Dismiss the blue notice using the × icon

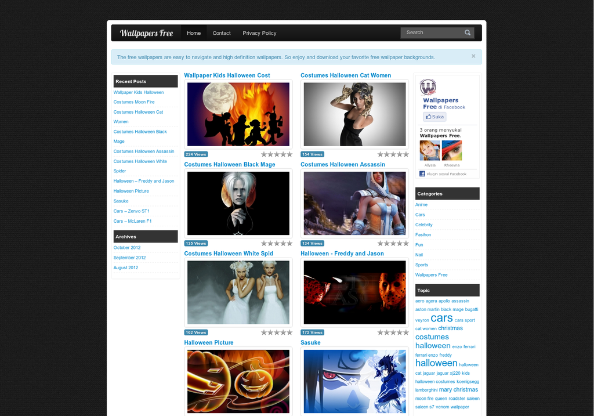tap(473, 56)
